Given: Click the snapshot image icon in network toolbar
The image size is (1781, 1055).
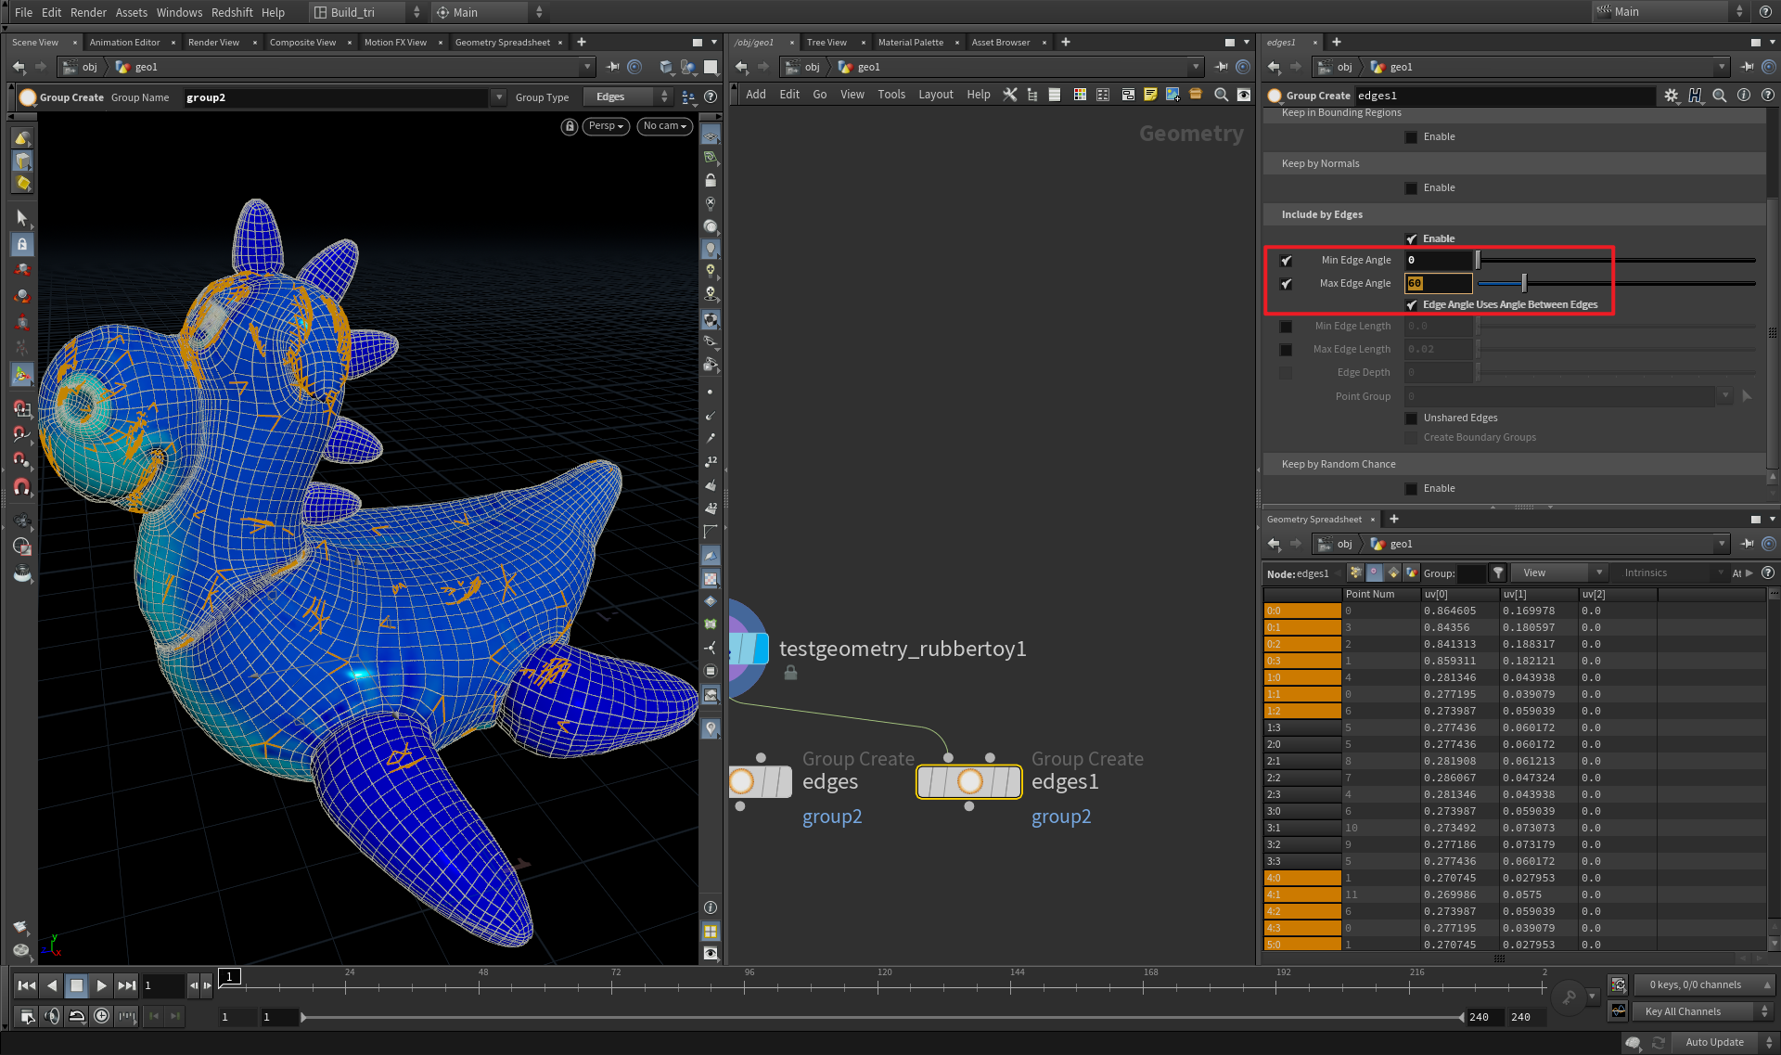Looking at the screenshot, I should point(1172,95).
